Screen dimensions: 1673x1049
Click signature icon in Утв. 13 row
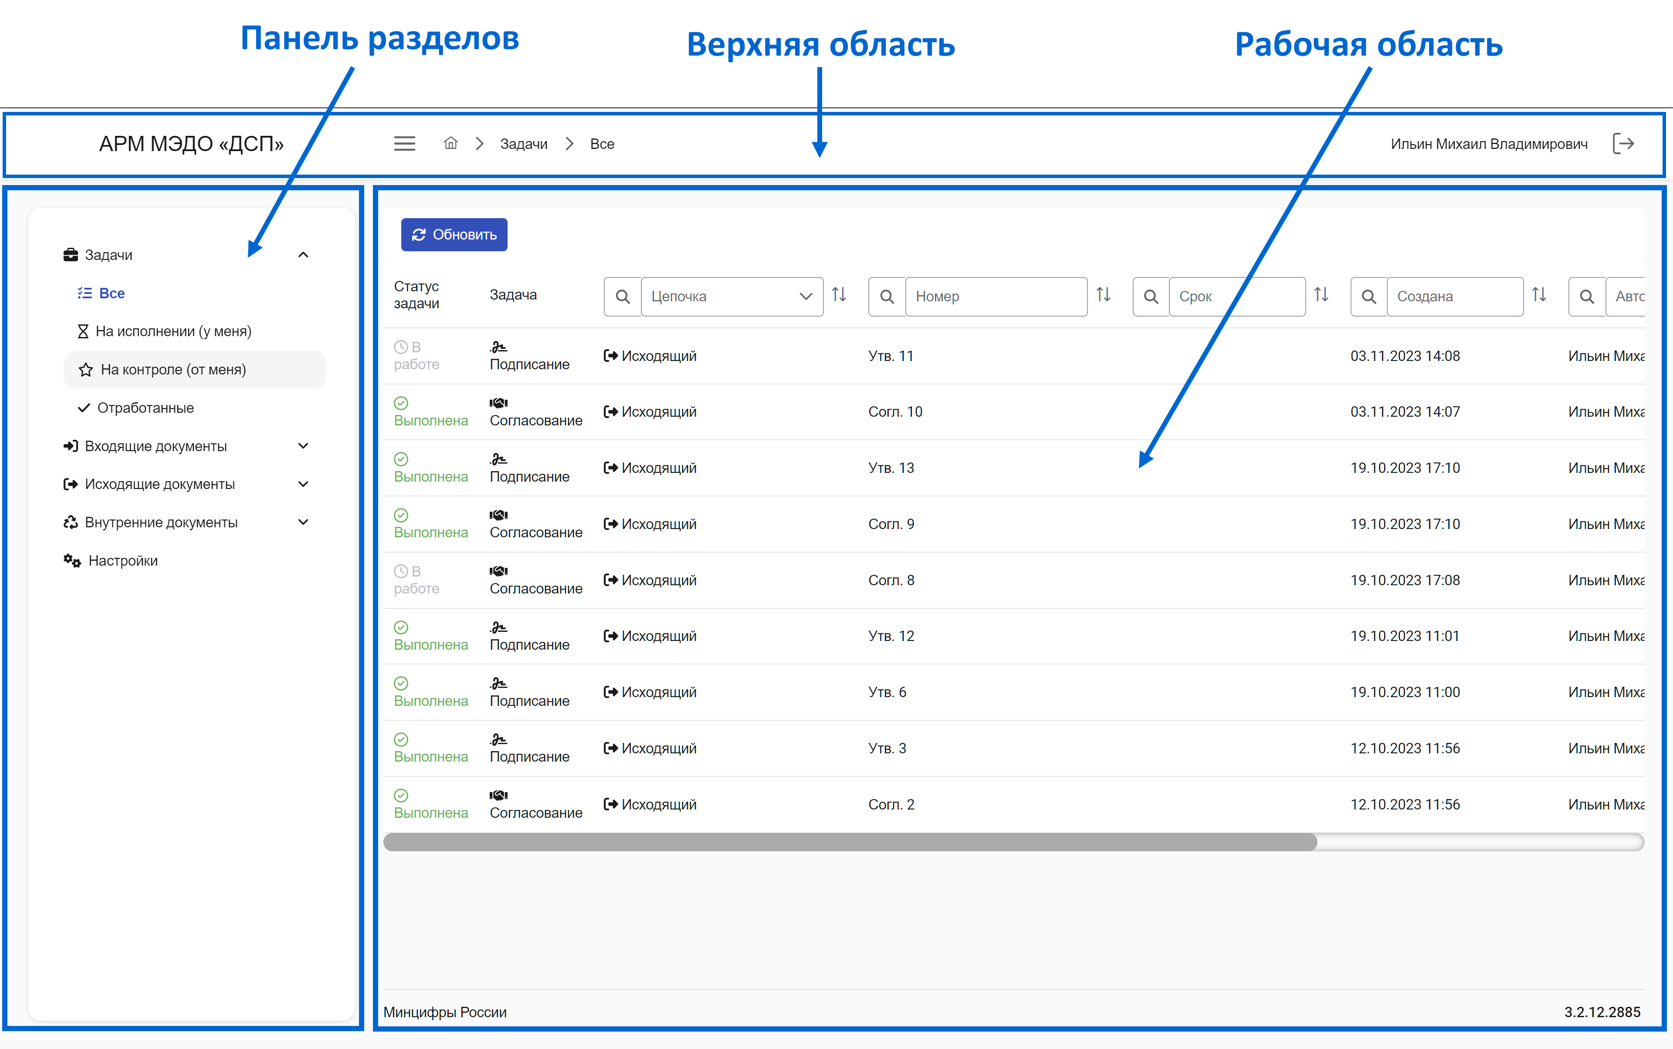[498, 459]
